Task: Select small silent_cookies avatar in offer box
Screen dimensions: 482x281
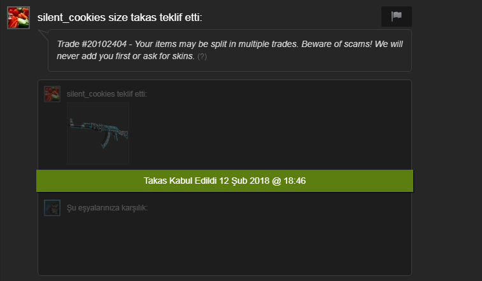Action: point(52,94)
